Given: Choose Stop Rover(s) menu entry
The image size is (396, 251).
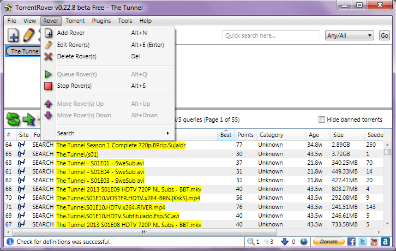Looking at the screenshot, I should (x=108, y=86).
